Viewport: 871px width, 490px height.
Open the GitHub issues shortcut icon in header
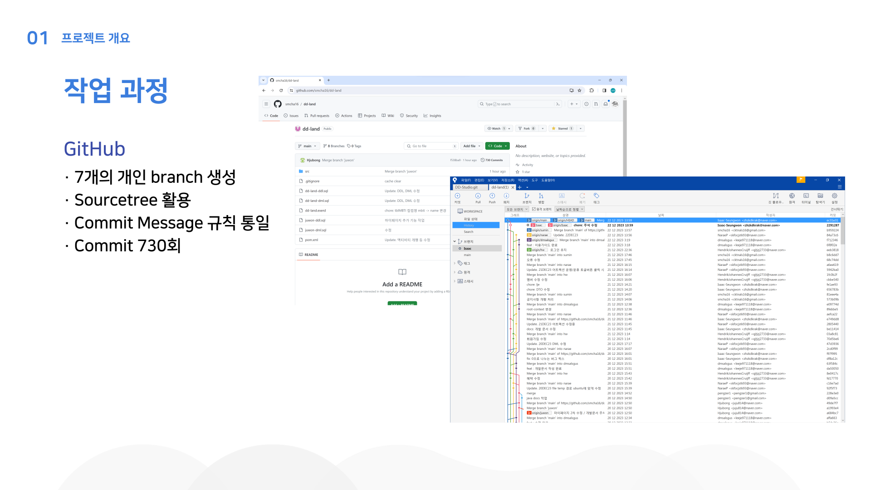pos(587,104)
